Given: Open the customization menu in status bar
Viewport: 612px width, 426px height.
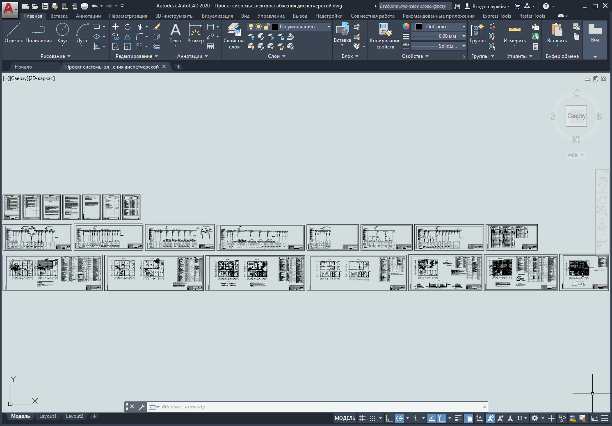Looking at the screenshot, I should point(605,418).
